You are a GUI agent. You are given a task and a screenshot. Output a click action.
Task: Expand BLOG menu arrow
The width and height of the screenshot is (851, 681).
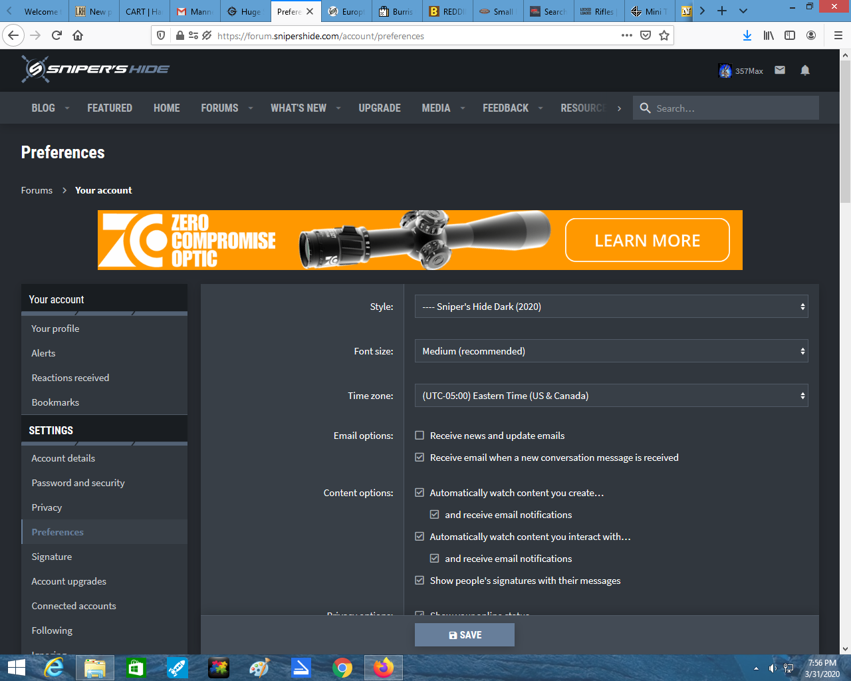(x=66, y=108)
